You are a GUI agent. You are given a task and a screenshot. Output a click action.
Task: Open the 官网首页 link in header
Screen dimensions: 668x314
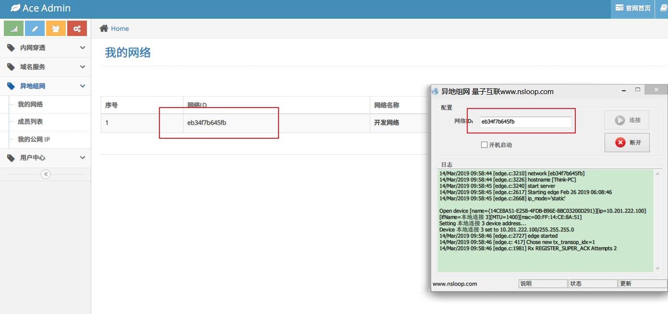click(633, 8)
